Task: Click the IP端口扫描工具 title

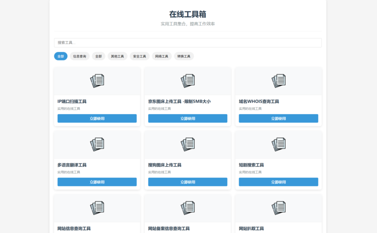Action: [72, 101]
